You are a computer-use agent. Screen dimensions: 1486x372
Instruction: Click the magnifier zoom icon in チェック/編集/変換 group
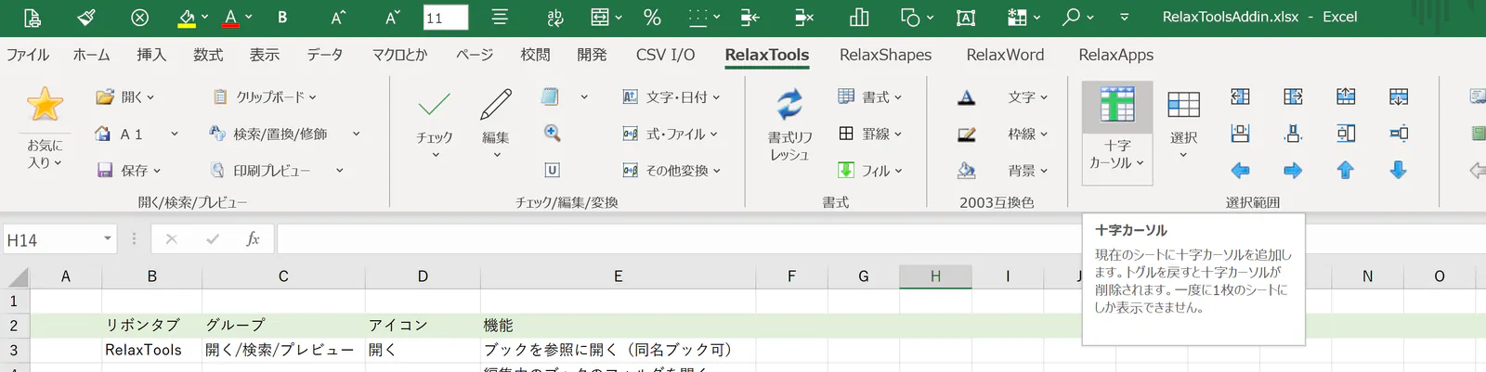552,133
